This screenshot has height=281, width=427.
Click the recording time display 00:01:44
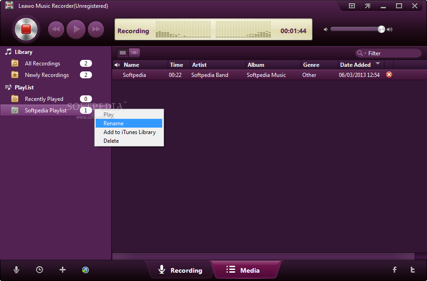pyautogui.click(x=293, y=31)
